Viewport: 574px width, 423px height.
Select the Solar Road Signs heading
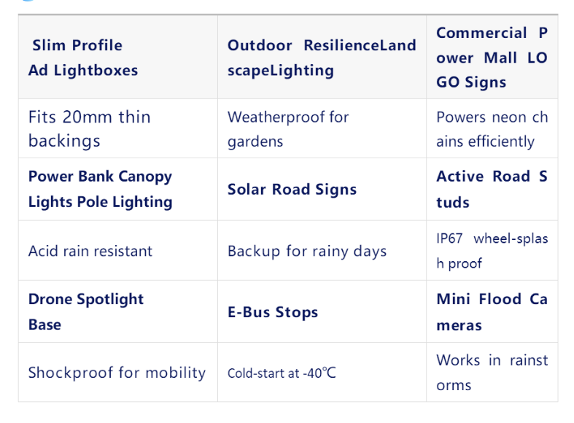[x=292, y=190]
